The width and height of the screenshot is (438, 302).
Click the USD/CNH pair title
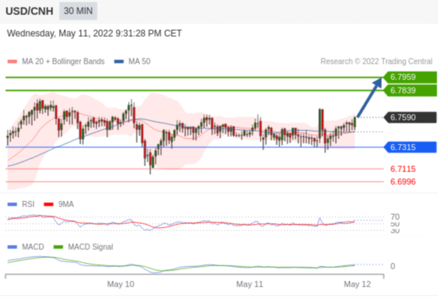tap(29, 11)
